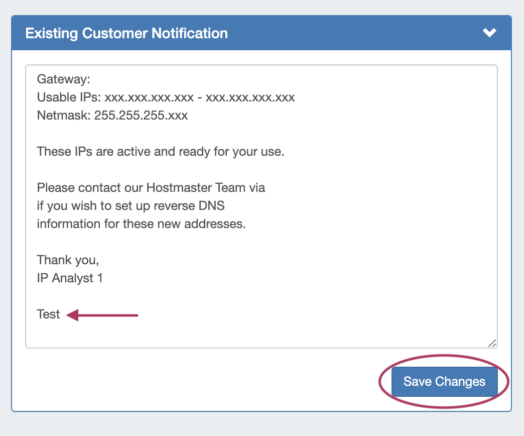524x436 pixels.
Task: Grab the textarea resize handle corner
Action: pyautogui.click(x=492, y=343)
